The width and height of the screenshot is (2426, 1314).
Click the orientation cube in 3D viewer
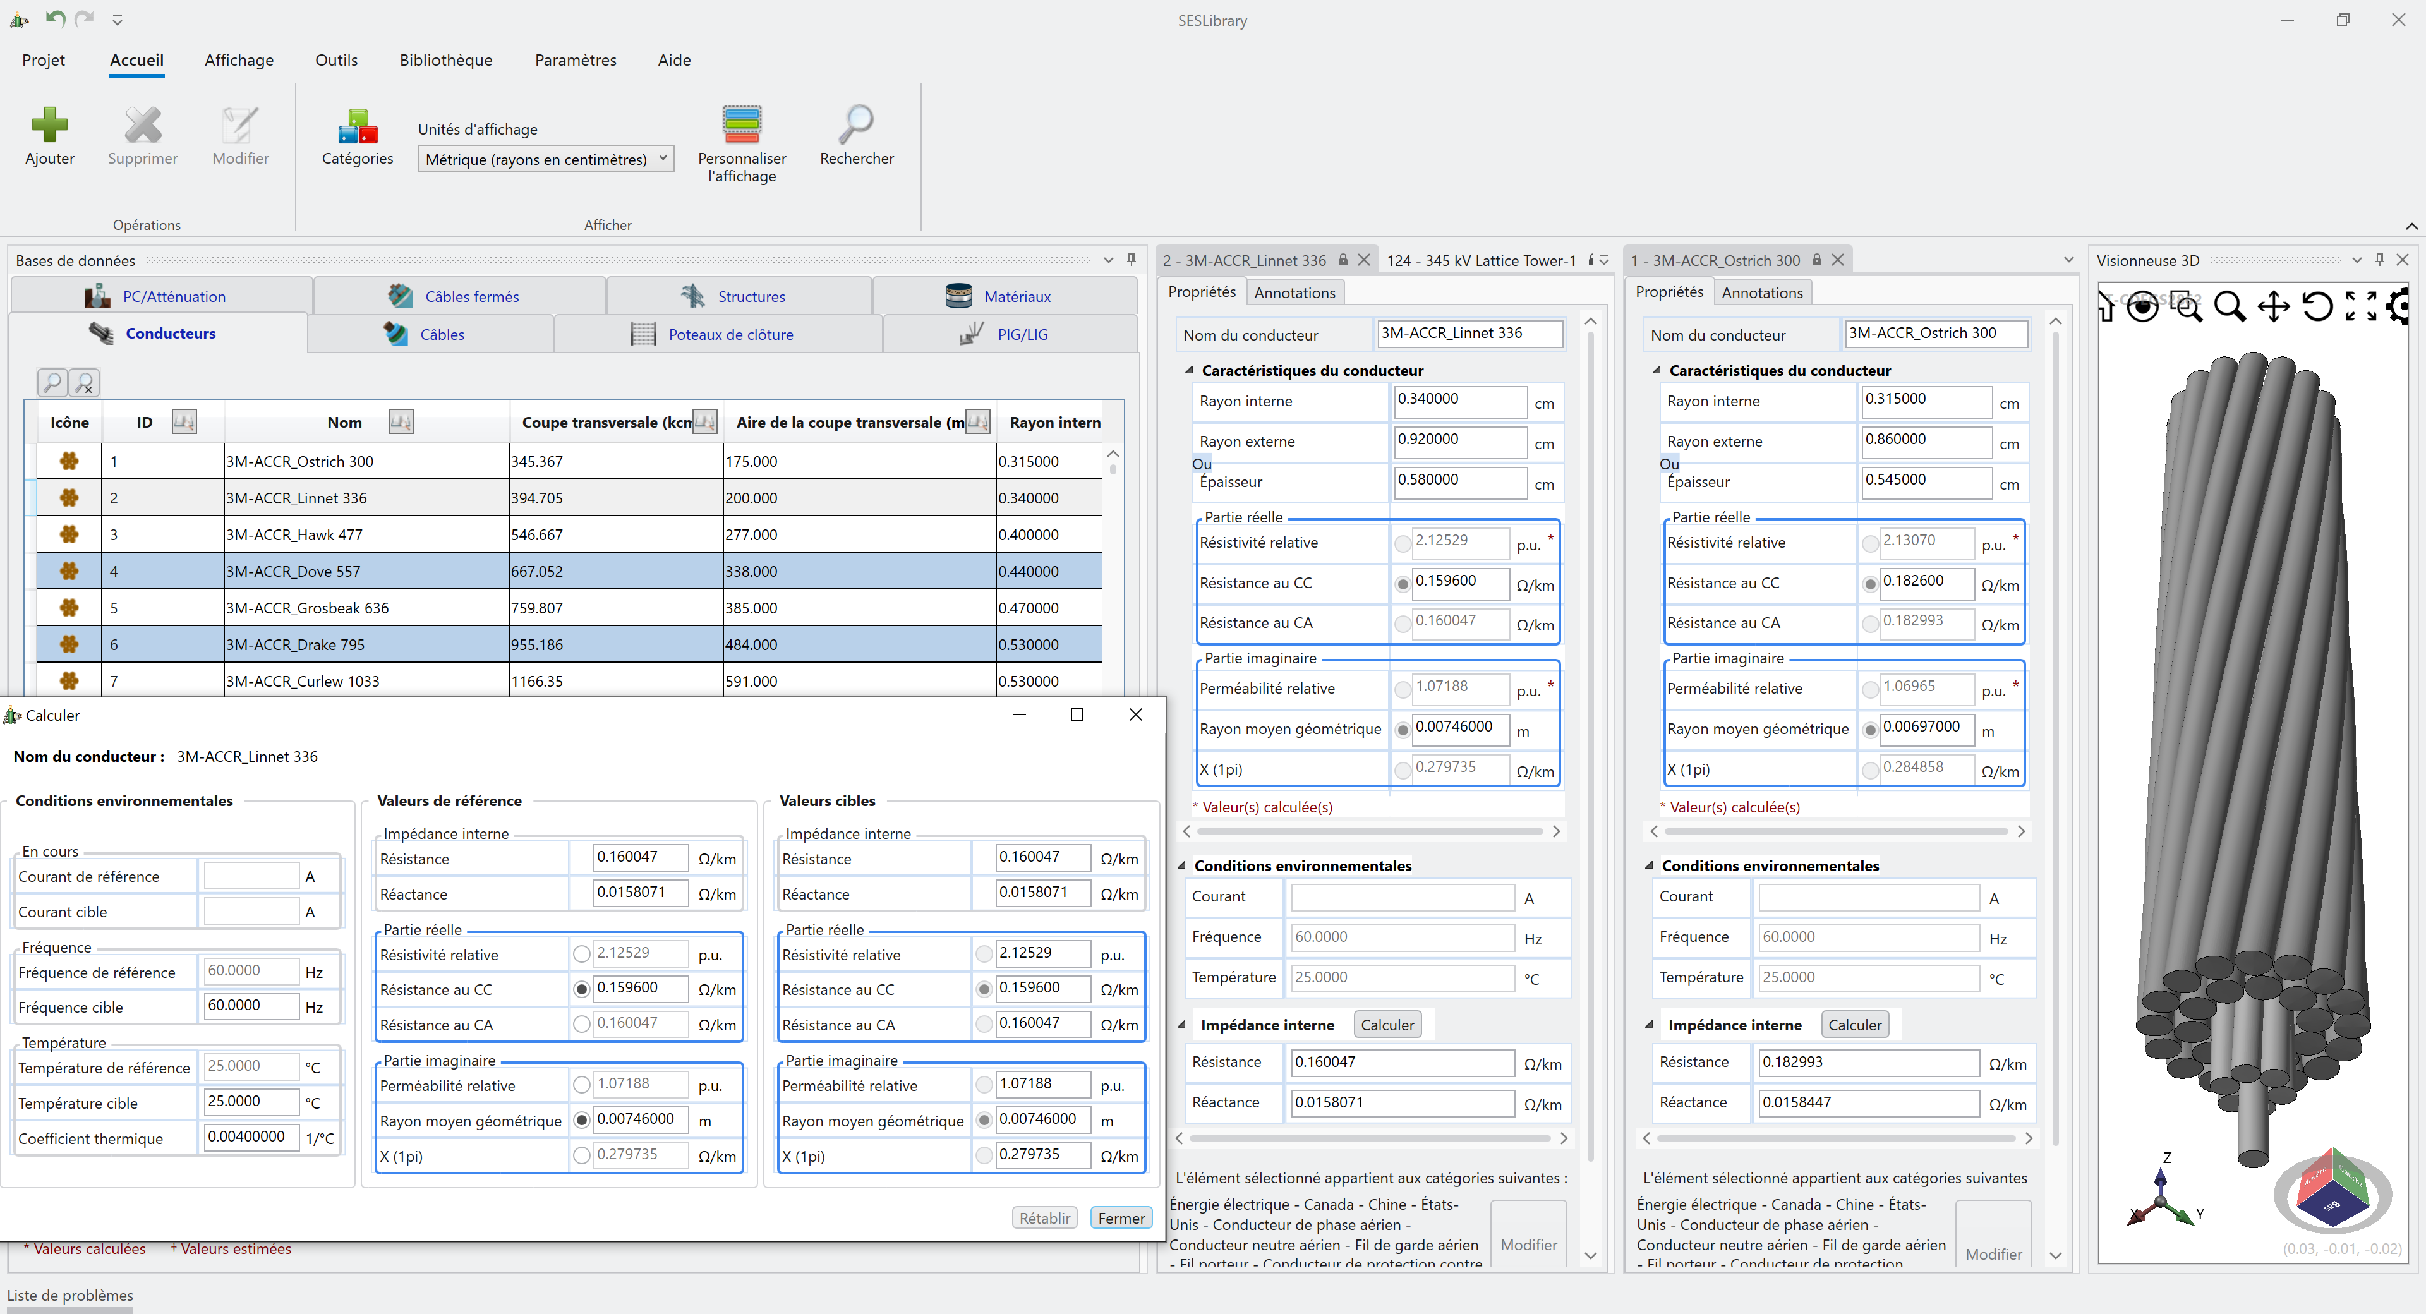2332,1190
